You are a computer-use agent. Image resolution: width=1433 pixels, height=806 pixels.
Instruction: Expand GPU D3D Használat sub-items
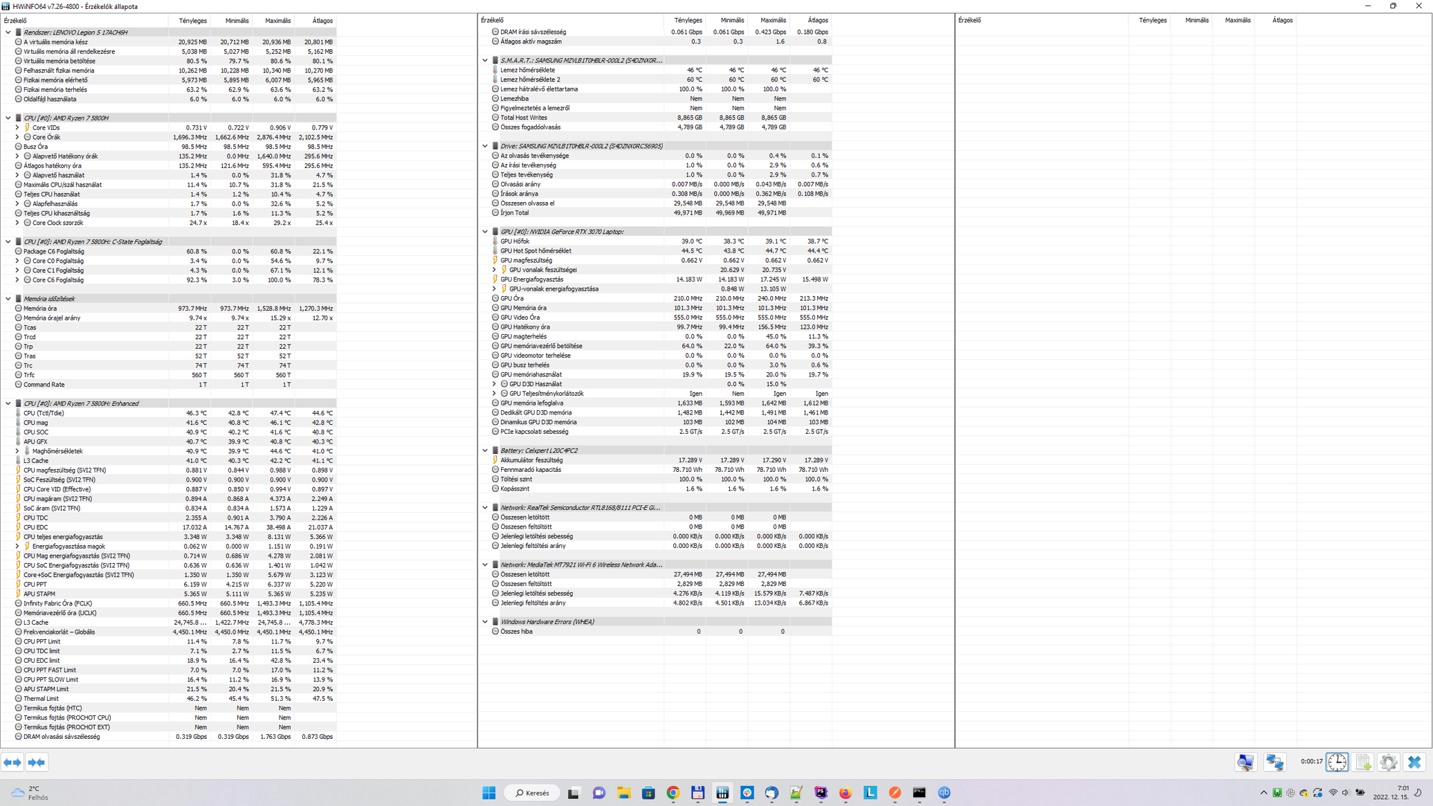(x=494, y=384)
